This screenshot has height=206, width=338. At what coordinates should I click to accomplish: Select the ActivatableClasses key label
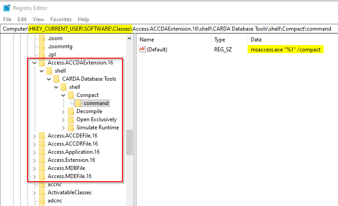69,192
